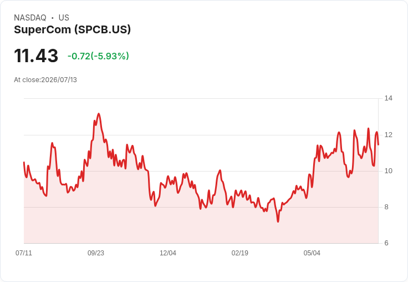
Task: Click the 07/11 x-axis date label
Action: tap(24, 253)
